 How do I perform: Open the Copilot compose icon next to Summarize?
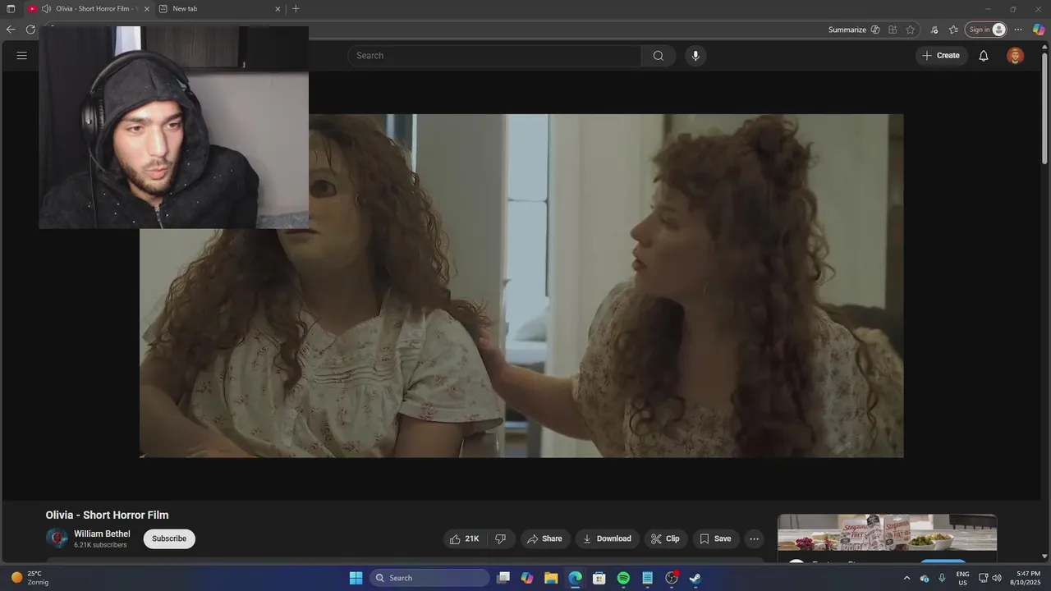pyautogui.click(x=875, y=30)
